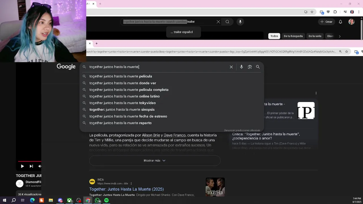
Task: Skip to next YouTube video
Action: (31, 166)
